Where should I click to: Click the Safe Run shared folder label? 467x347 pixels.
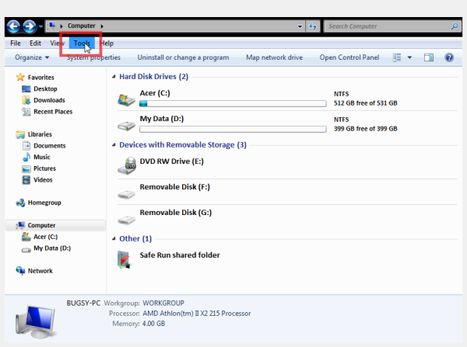pyautogui.click(x=180, y=255)
